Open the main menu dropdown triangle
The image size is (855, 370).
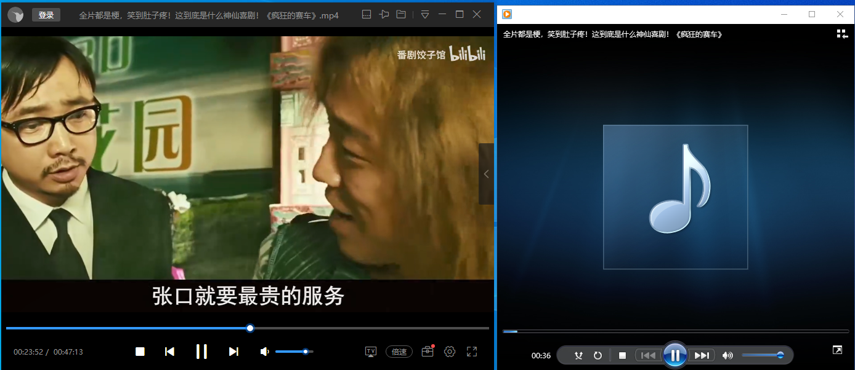[x=424, y=14]
